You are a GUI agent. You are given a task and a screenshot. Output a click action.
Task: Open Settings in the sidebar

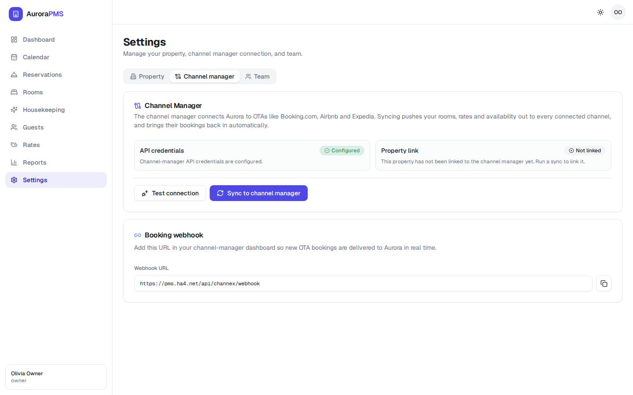(56, 180)
